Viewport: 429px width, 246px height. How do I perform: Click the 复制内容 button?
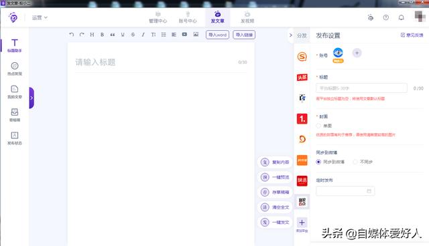[x=275, y=162]
